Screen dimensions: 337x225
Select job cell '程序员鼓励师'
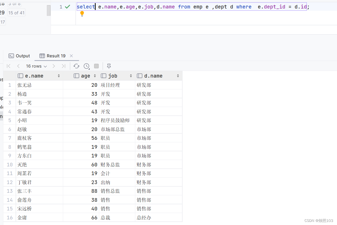tap(117, 120)
